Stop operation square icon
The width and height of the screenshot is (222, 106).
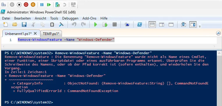click(x=115, y=24)
